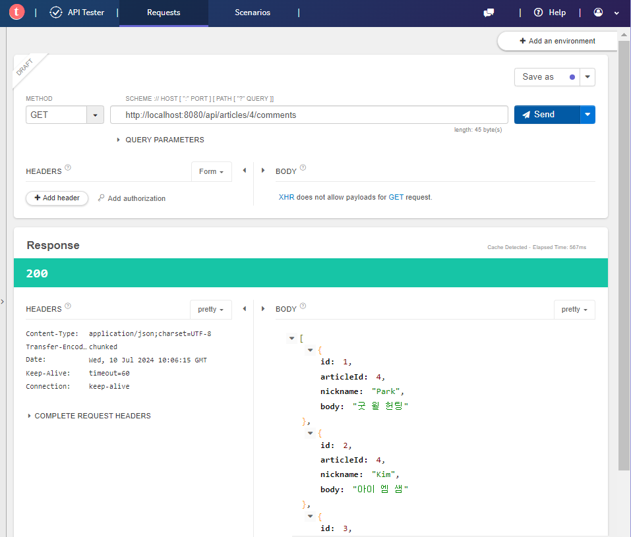Click the scrollbar up arrow

(x=624, y=35)
